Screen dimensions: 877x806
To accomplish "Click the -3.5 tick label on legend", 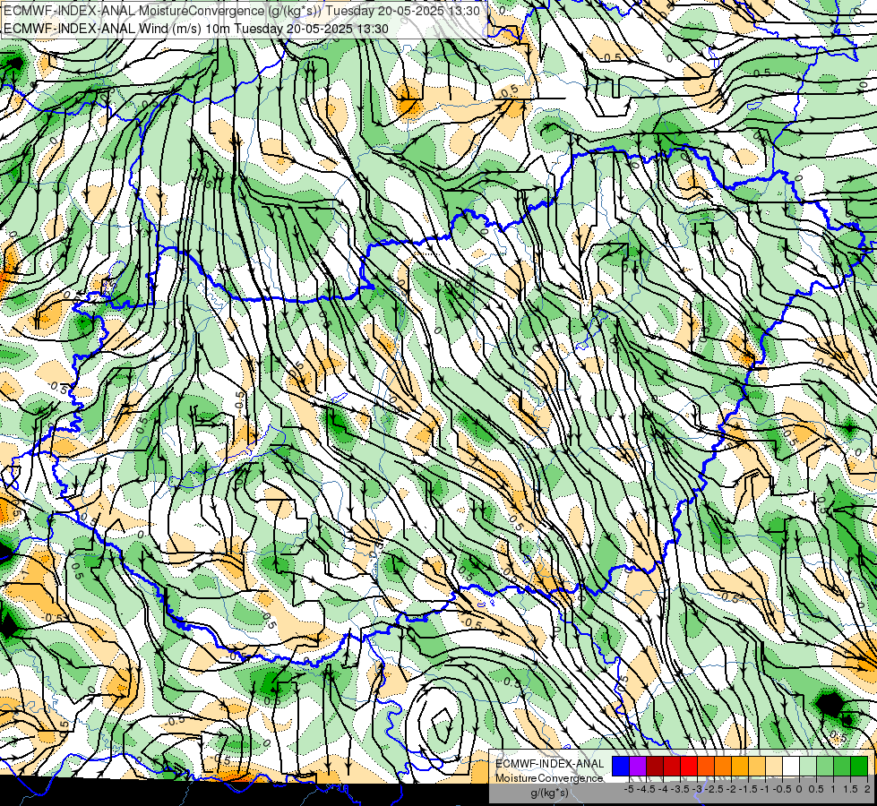I will click(680, 789).
